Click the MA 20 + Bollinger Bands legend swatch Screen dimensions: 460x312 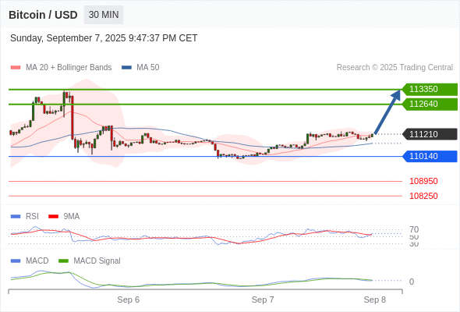coord(16,68)
